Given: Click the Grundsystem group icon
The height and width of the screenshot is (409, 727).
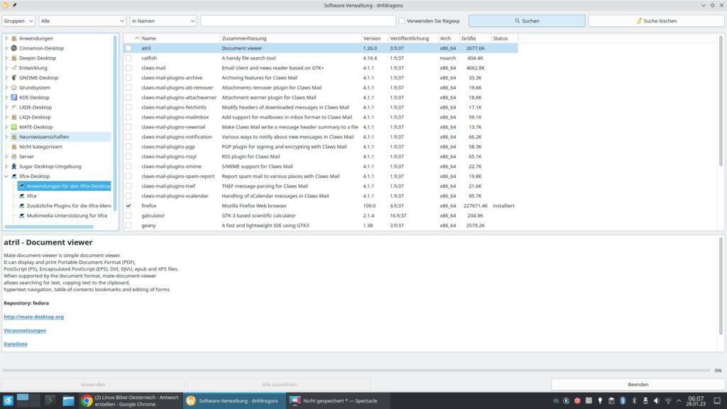Looking at the screenshot, I should pyautogui.click(x=14, y=87).
